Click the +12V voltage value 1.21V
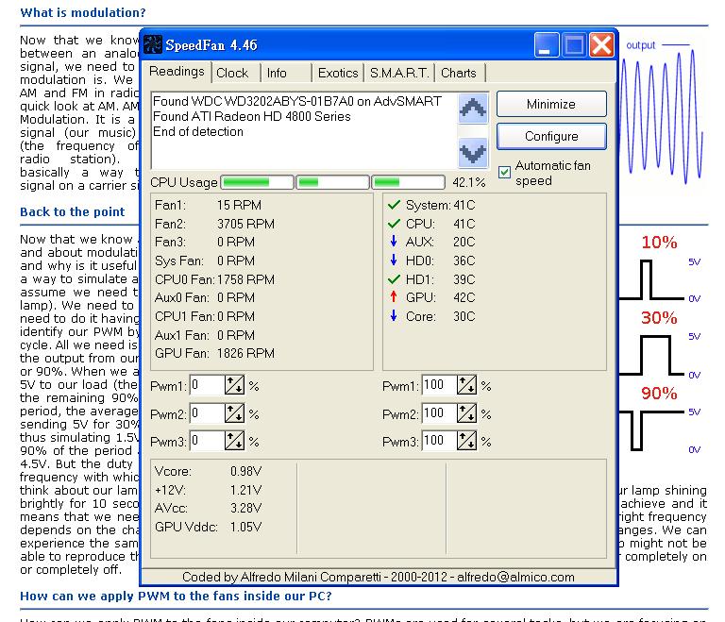Image resolution: width=725 pixels, height=622 pixels. (246, 490)
